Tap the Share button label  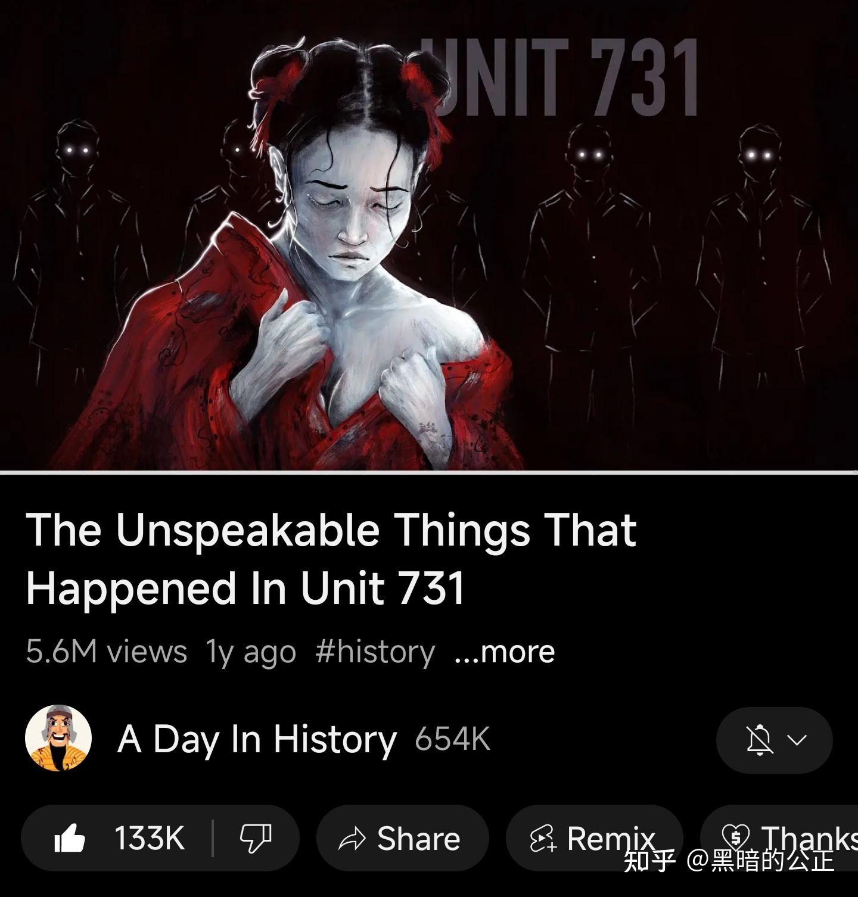click(419, 839)
